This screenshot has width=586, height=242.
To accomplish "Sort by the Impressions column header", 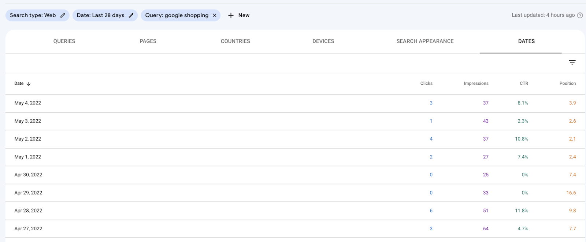I will 476,84.
